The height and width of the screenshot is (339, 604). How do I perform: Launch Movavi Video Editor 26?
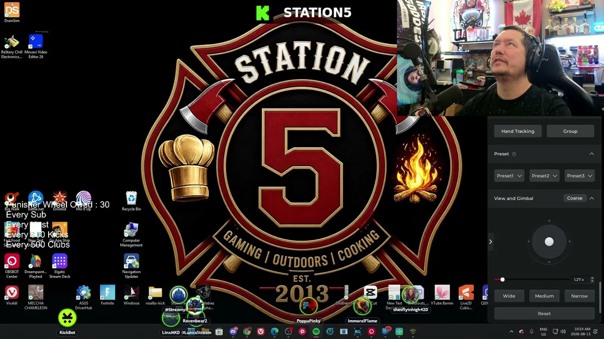click(36, 46)
